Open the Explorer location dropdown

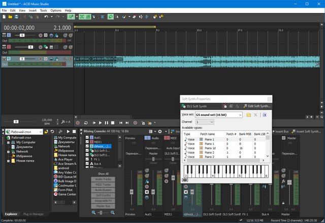[40, 132]
